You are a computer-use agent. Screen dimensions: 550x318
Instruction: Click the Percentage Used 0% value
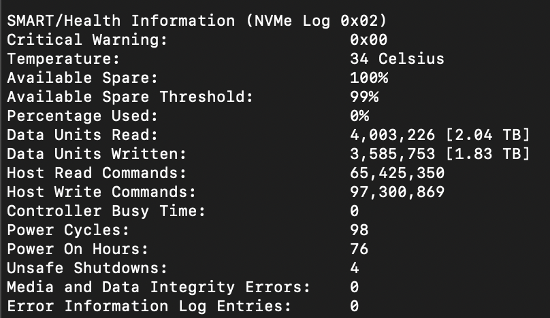tap(359, 116)
